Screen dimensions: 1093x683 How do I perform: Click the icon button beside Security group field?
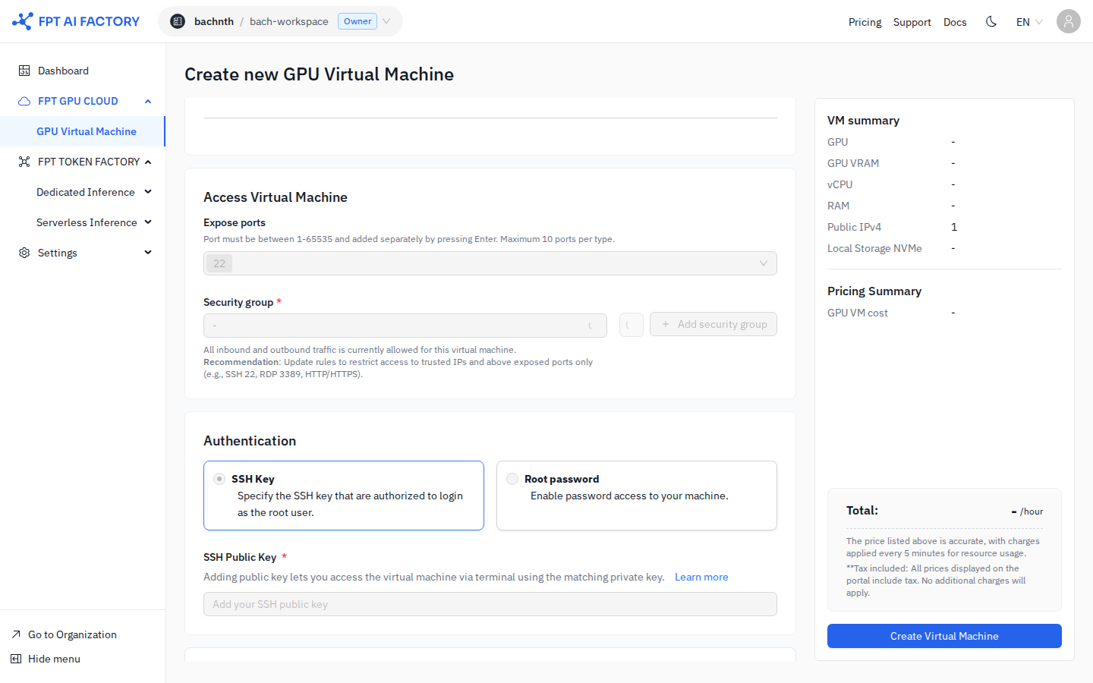(632, 325)
